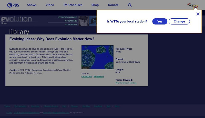Play the bacteria video thumbnail

click(97, 57)
